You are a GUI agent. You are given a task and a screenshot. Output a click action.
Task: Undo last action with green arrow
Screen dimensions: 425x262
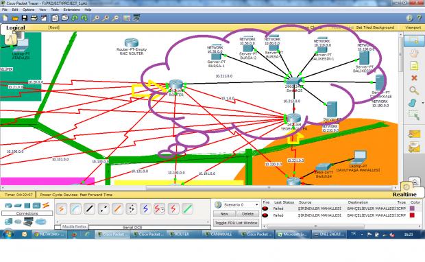[75, 18]
